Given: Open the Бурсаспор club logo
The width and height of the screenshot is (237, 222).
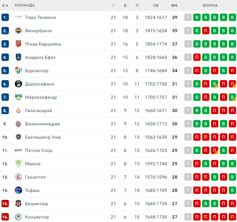Looking at the screenshot, I should [x=18, y=71].
